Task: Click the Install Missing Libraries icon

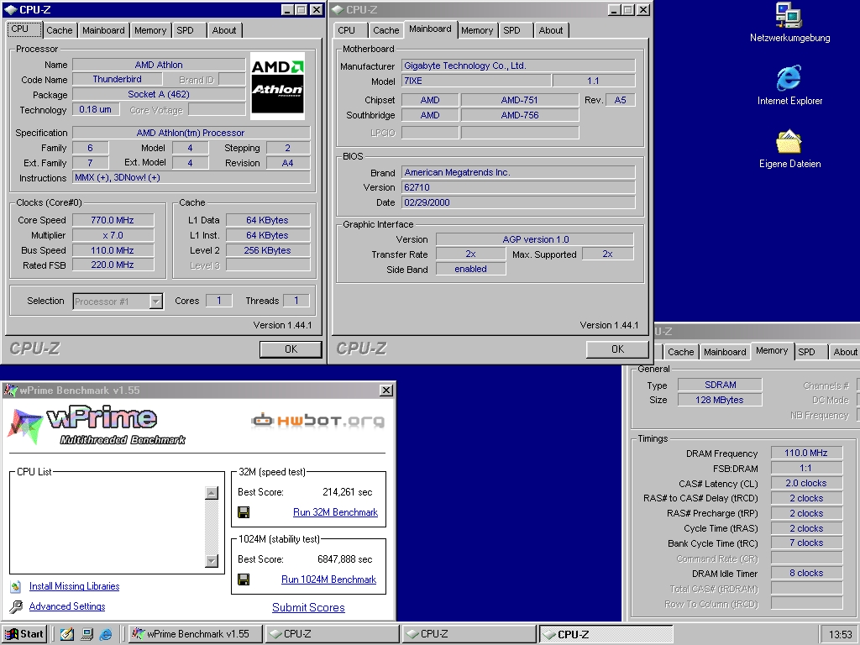Action: (16, 586)
